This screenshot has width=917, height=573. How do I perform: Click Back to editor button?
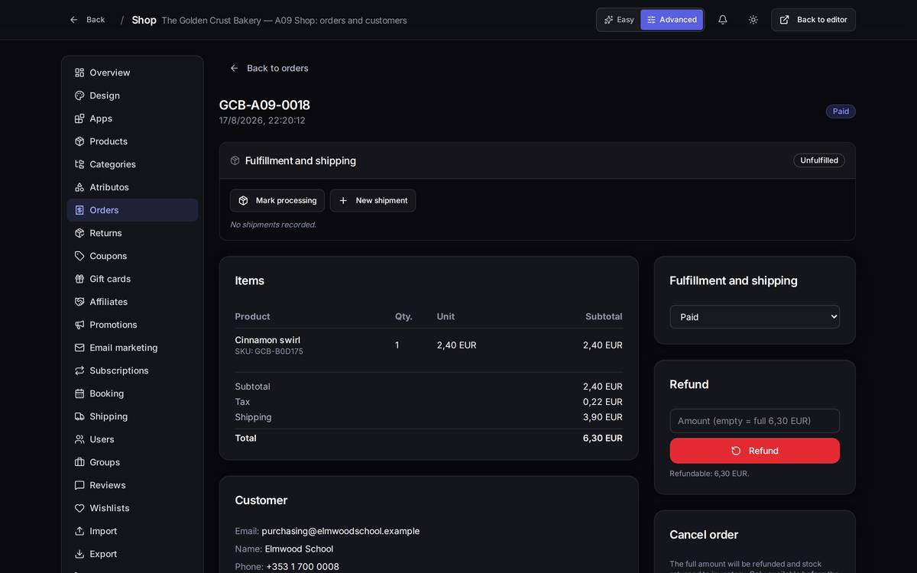coord(813,20)
